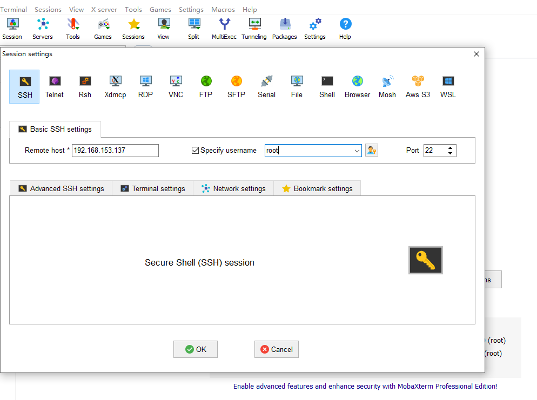Choose Browser session type

coord(357,86)
